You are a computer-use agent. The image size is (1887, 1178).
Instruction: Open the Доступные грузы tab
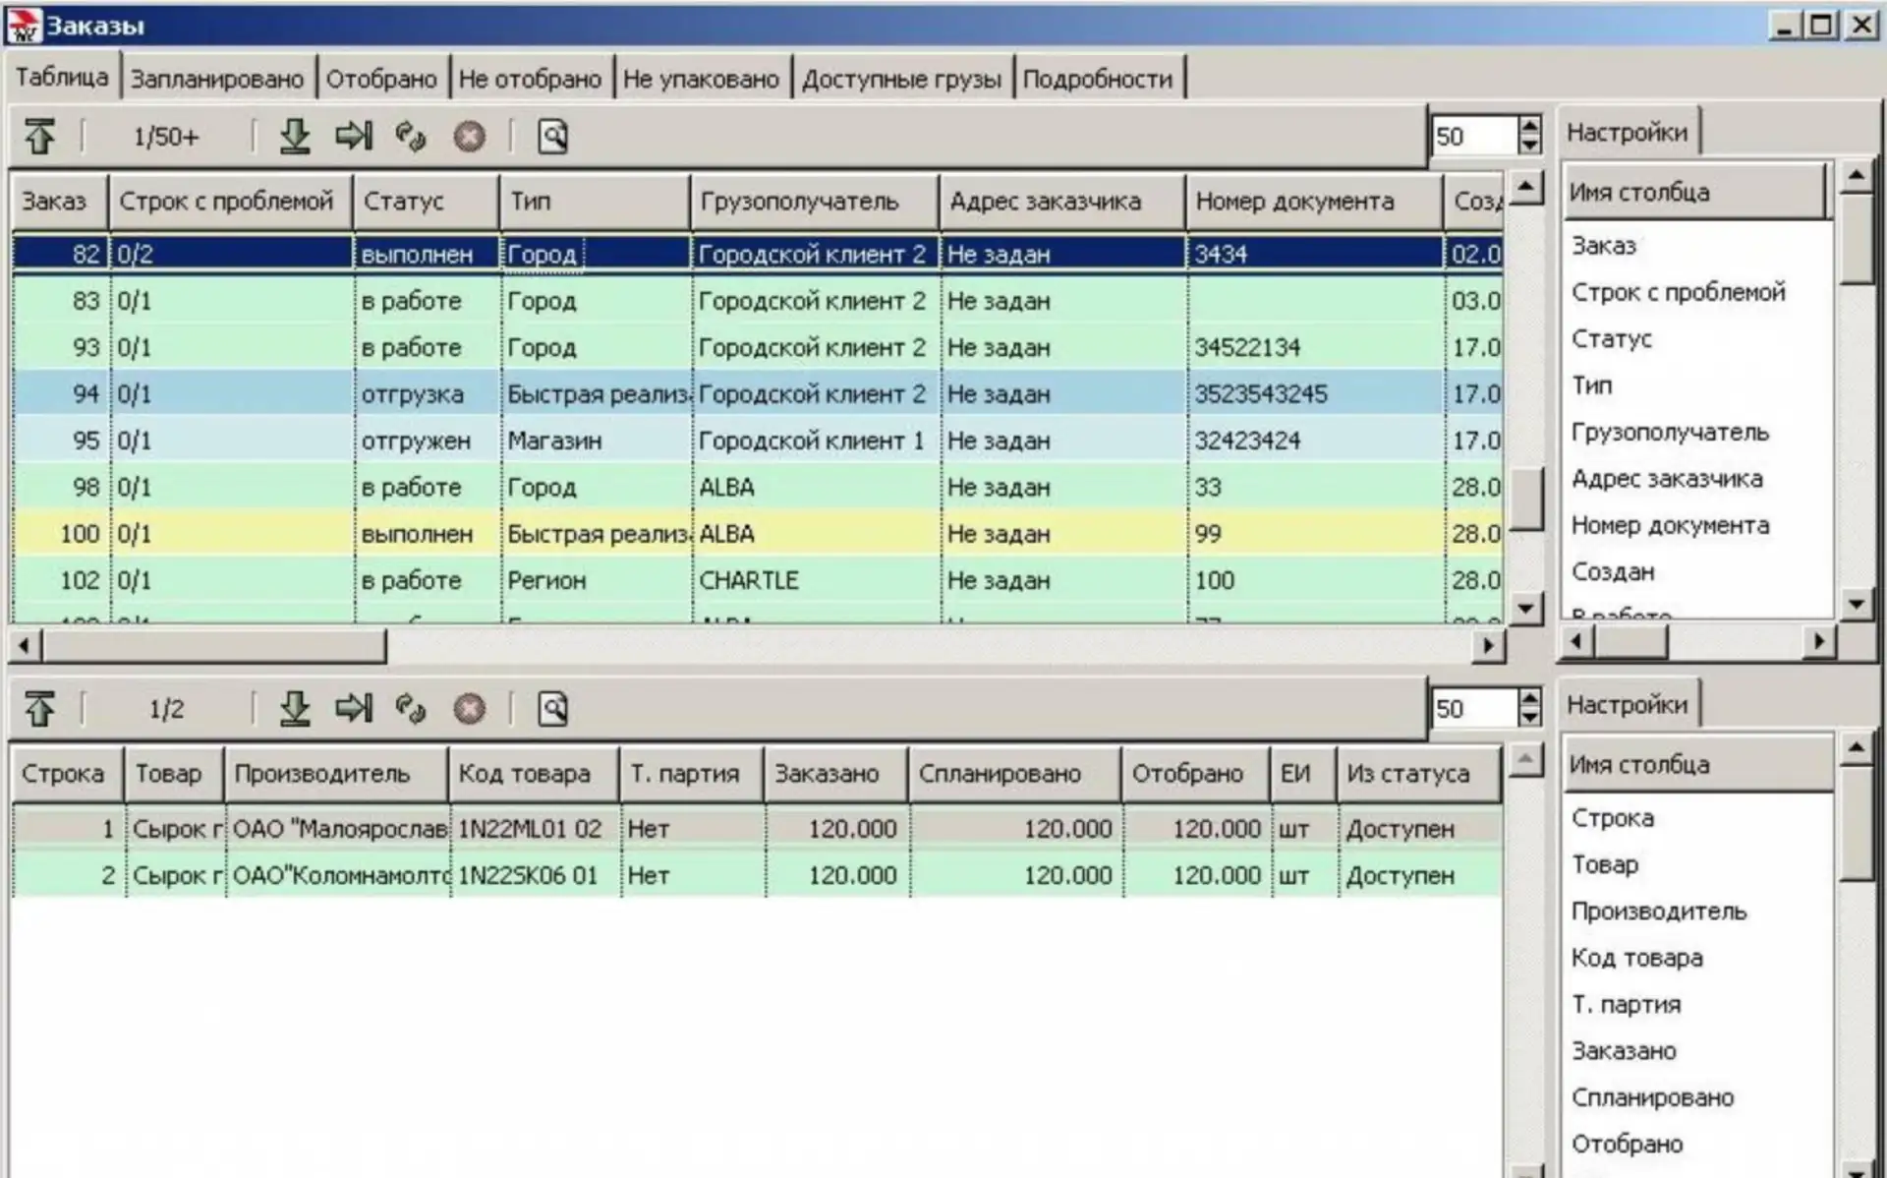pyautogui.click(x=901, y=79)
